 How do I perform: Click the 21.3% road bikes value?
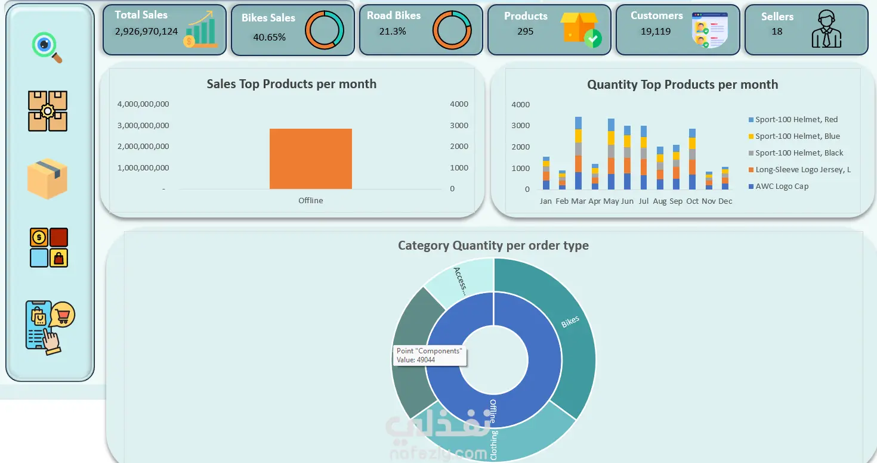point(393,31)
